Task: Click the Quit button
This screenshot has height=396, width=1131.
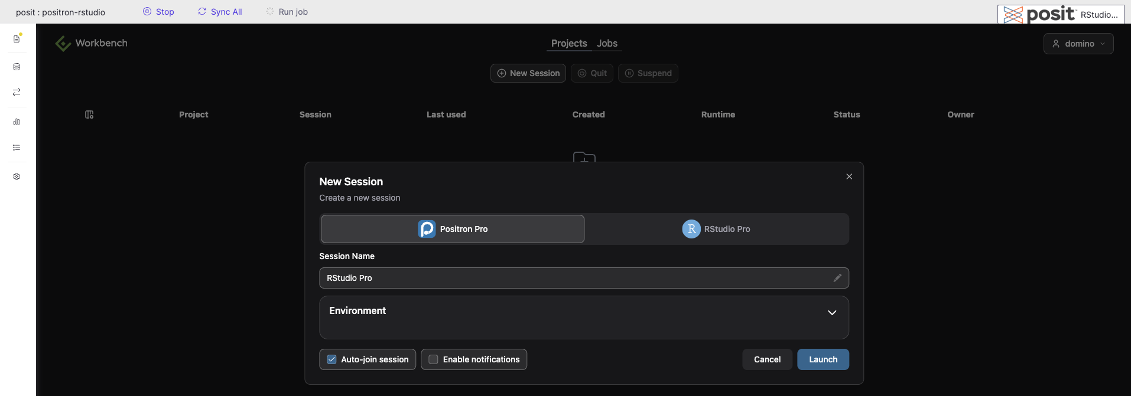Action: click(592, 73)
